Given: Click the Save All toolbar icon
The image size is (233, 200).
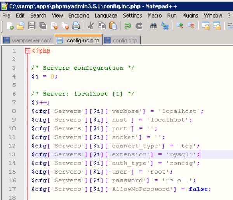Looking at the screenshot, I should (x=43, y=26).
